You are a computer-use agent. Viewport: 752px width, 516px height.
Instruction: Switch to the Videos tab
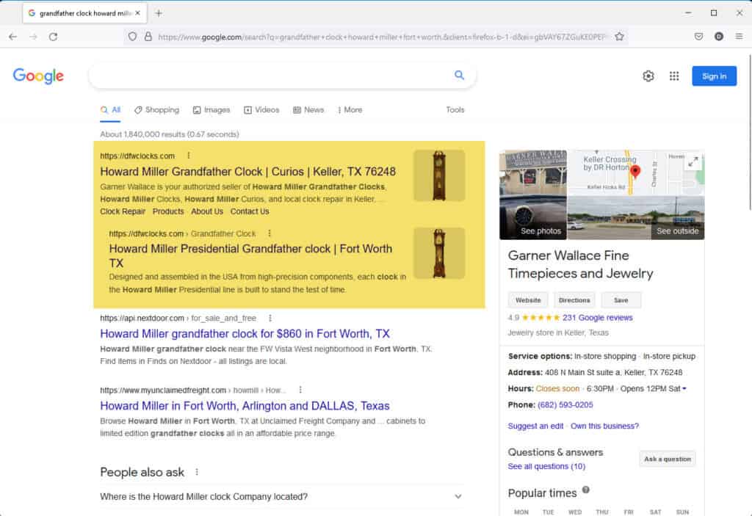click(261, 110)
